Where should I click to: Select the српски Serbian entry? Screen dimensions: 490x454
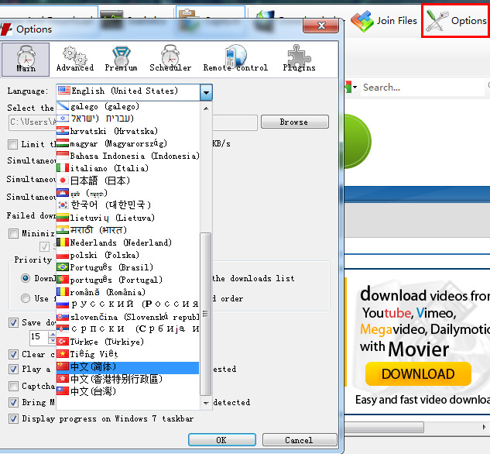point(128,329)
